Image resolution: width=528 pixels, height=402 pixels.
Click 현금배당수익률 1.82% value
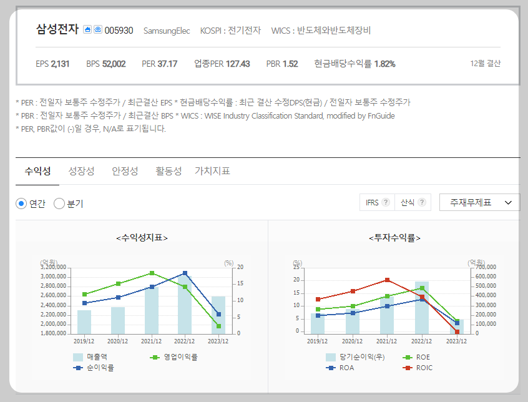coord(354,64)
